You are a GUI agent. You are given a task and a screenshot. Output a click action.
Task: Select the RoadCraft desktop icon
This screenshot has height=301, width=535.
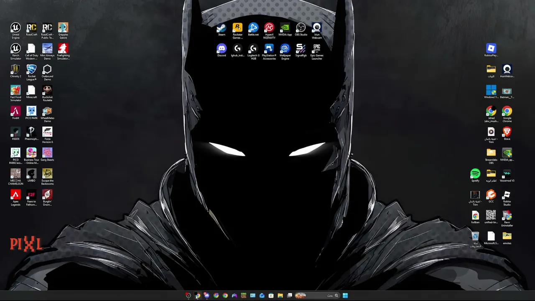31,30
